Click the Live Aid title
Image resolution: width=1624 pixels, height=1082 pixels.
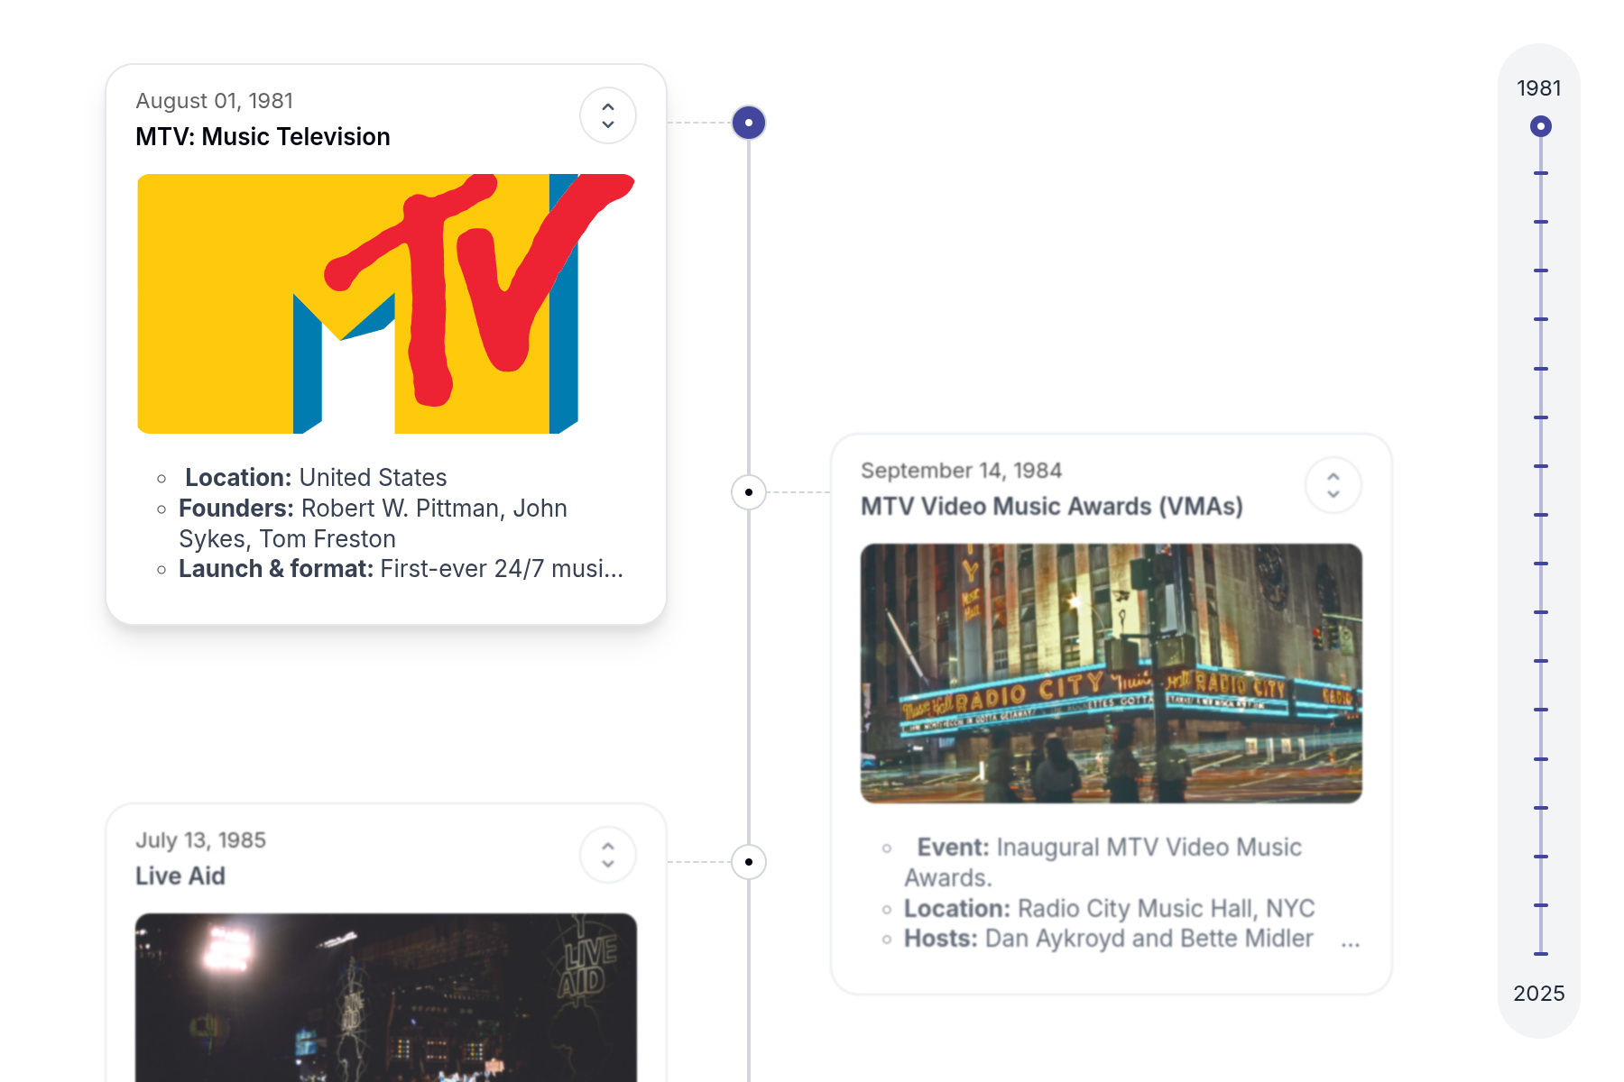tap(180, 876)
